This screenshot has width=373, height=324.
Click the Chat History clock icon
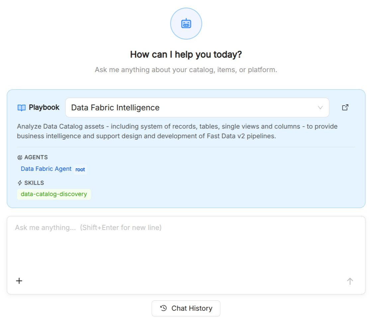tap(163, 308)
